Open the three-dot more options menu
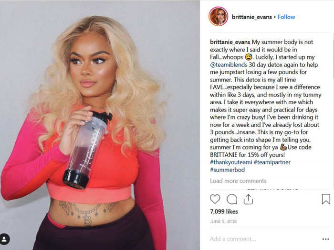The height and width of the screenshot is (250, 334). pyautogui.click(x=326, y=239)
